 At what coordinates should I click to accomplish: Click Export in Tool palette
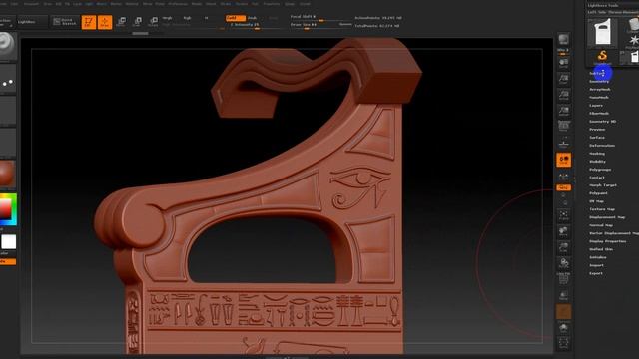point(596,273)
